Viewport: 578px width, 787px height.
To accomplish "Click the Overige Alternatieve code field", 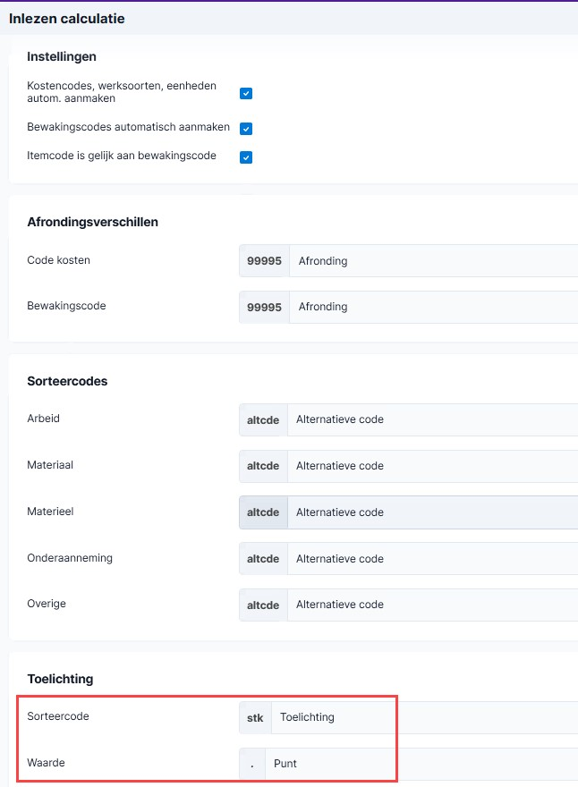I will point(408,605).
